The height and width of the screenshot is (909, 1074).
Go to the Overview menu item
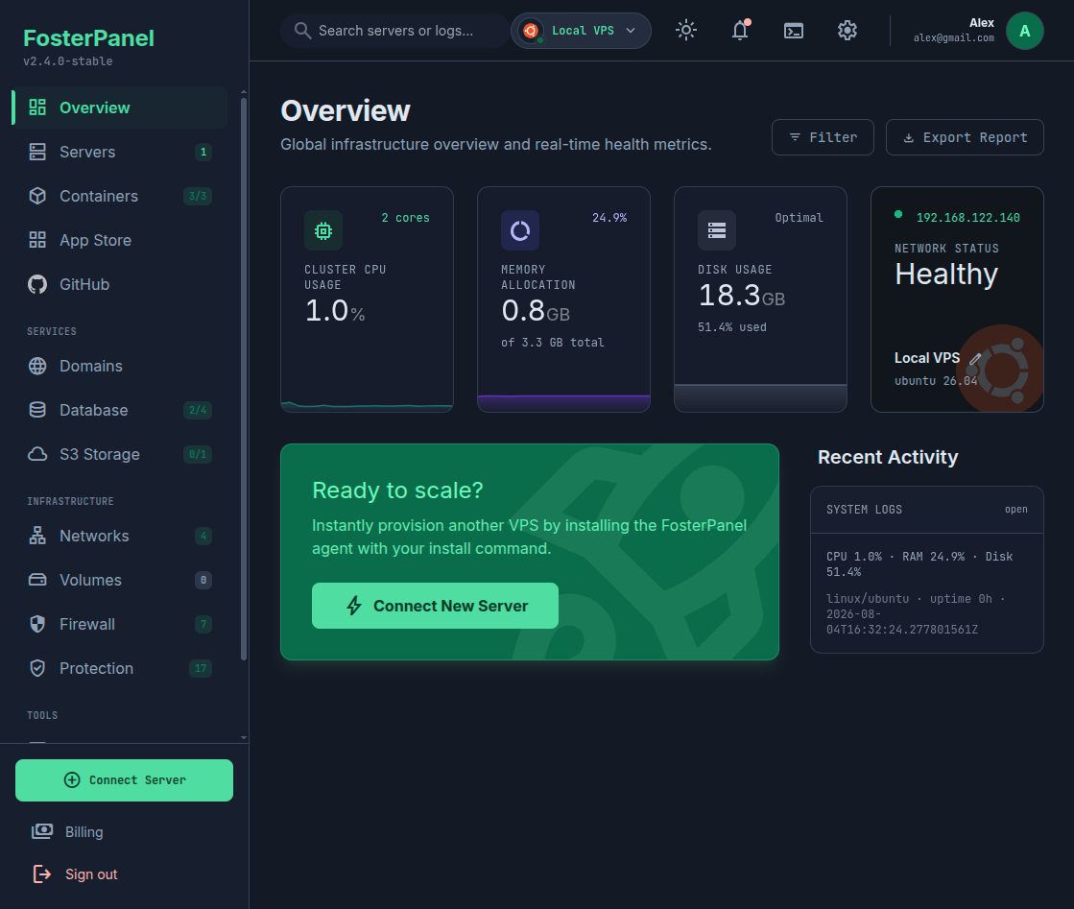(x=121, y=108)
